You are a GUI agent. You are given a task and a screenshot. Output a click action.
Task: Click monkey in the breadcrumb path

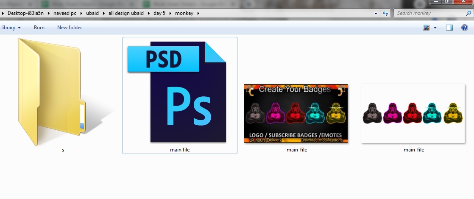184,13
